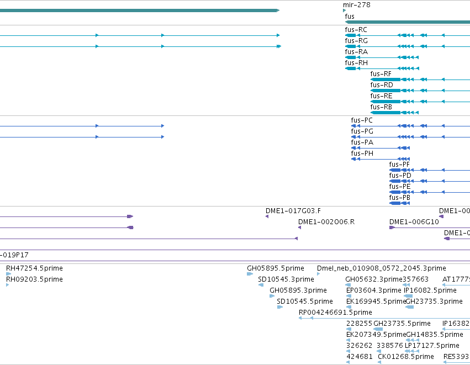Click GH23735.5prime EST label
Viewport: 470px width, 365px height.
coord(402,324)
